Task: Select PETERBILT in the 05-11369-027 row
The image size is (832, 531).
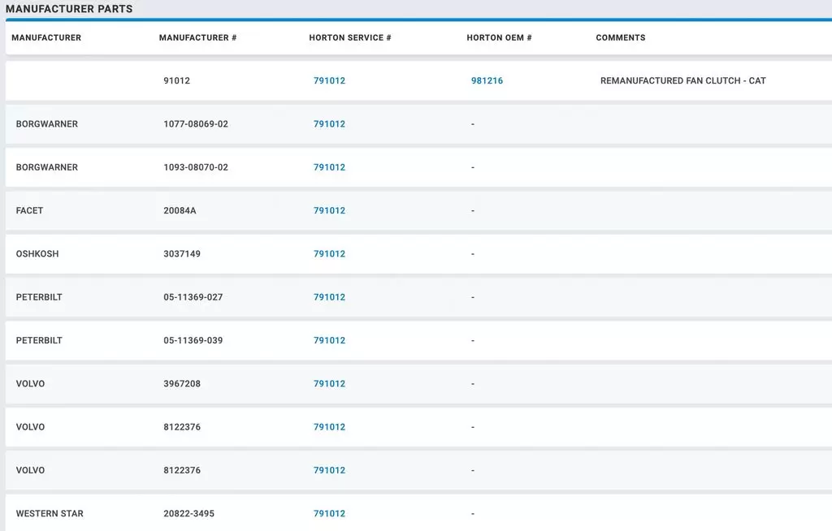Action: 39,297
